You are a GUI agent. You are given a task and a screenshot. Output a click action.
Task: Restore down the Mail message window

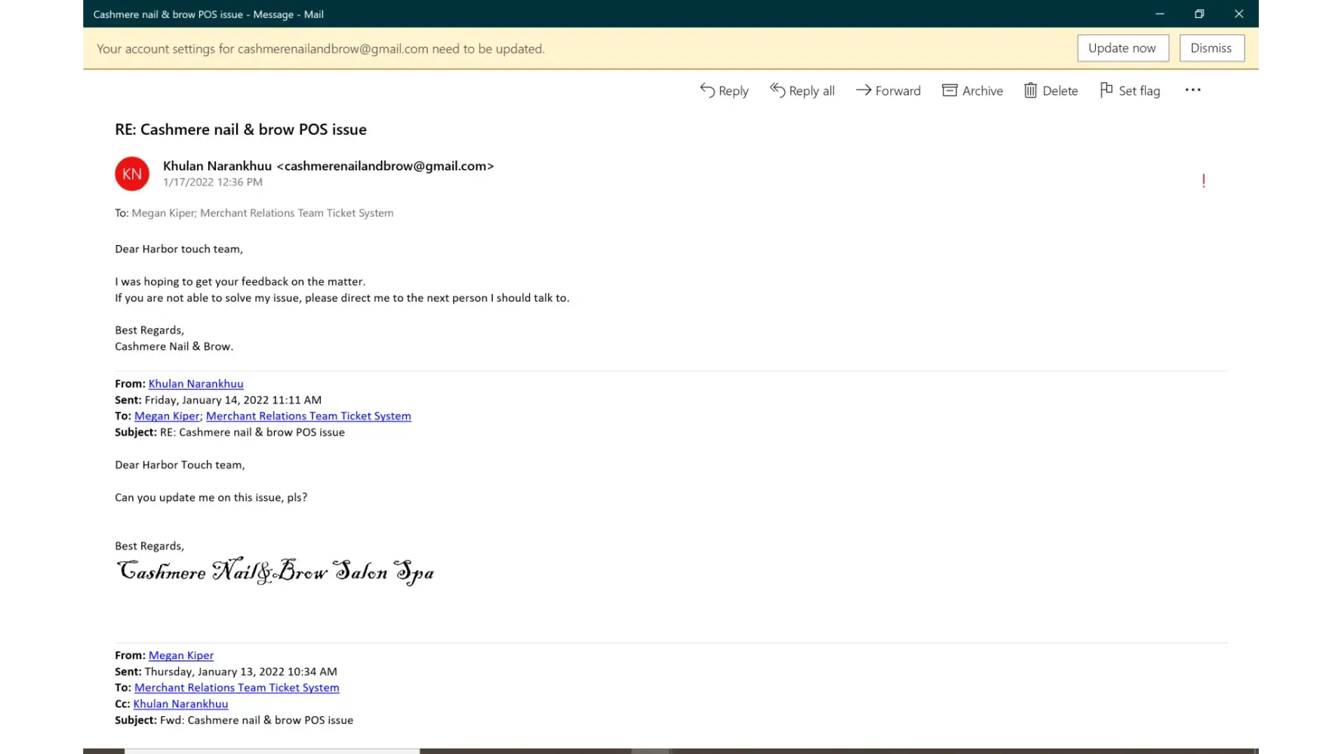(1199, 14)
